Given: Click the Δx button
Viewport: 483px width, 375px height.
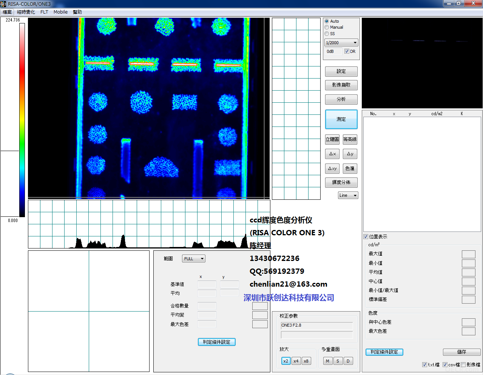Looking at the screenshot, I should click(x=332, y=154).
